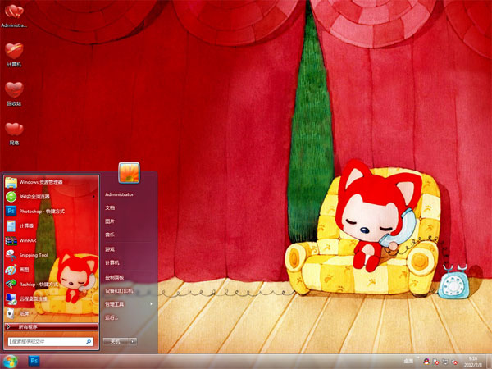Click the muted volume tray icon
Image resolution: width=492 pixels, height=369 pixels.
pos(454,362)
